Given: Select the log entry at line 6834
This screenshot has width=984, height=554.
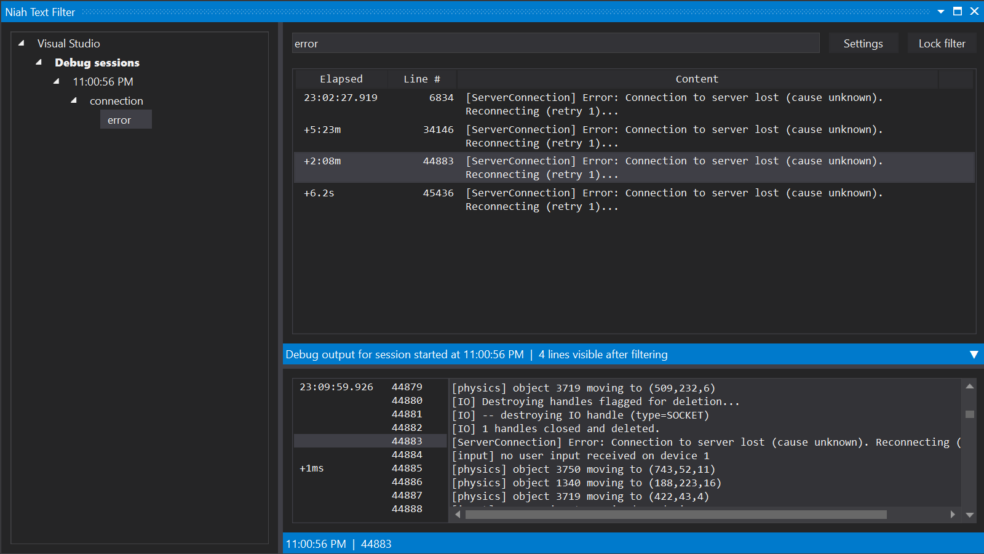Looking at the screenshot, I should point(615,104).
